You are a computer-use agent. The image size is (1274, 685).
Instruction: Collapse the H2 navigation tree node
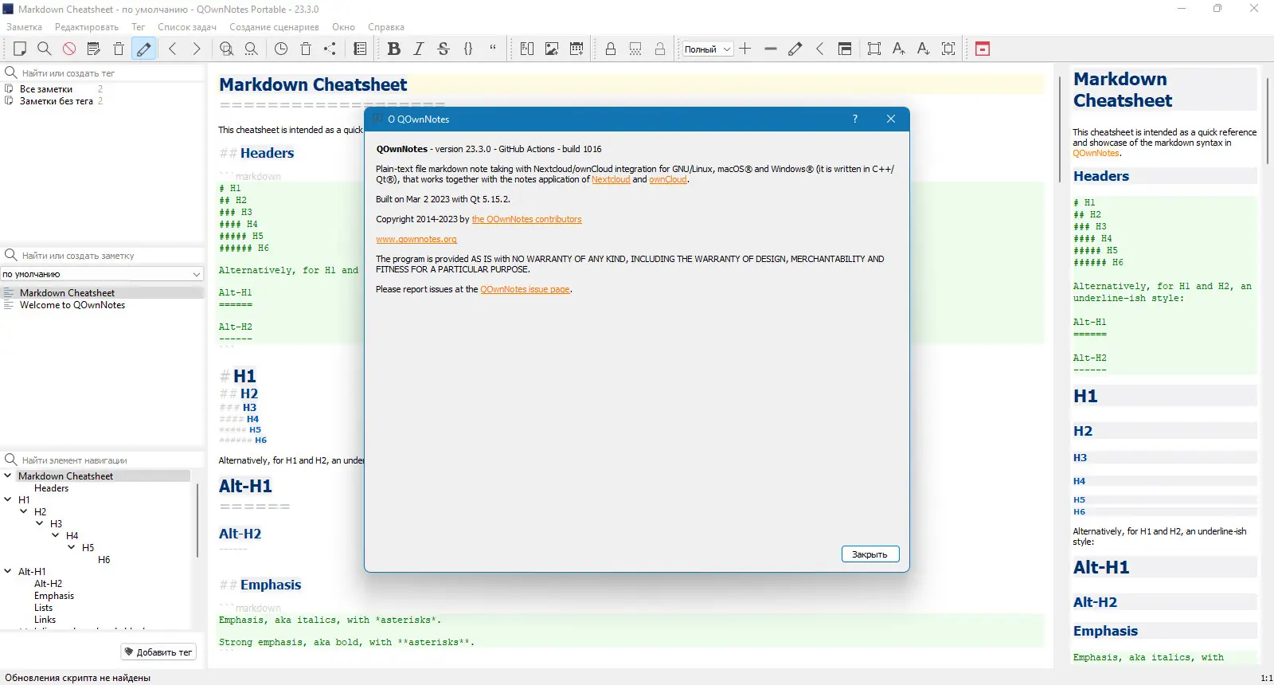pos(24,511)
